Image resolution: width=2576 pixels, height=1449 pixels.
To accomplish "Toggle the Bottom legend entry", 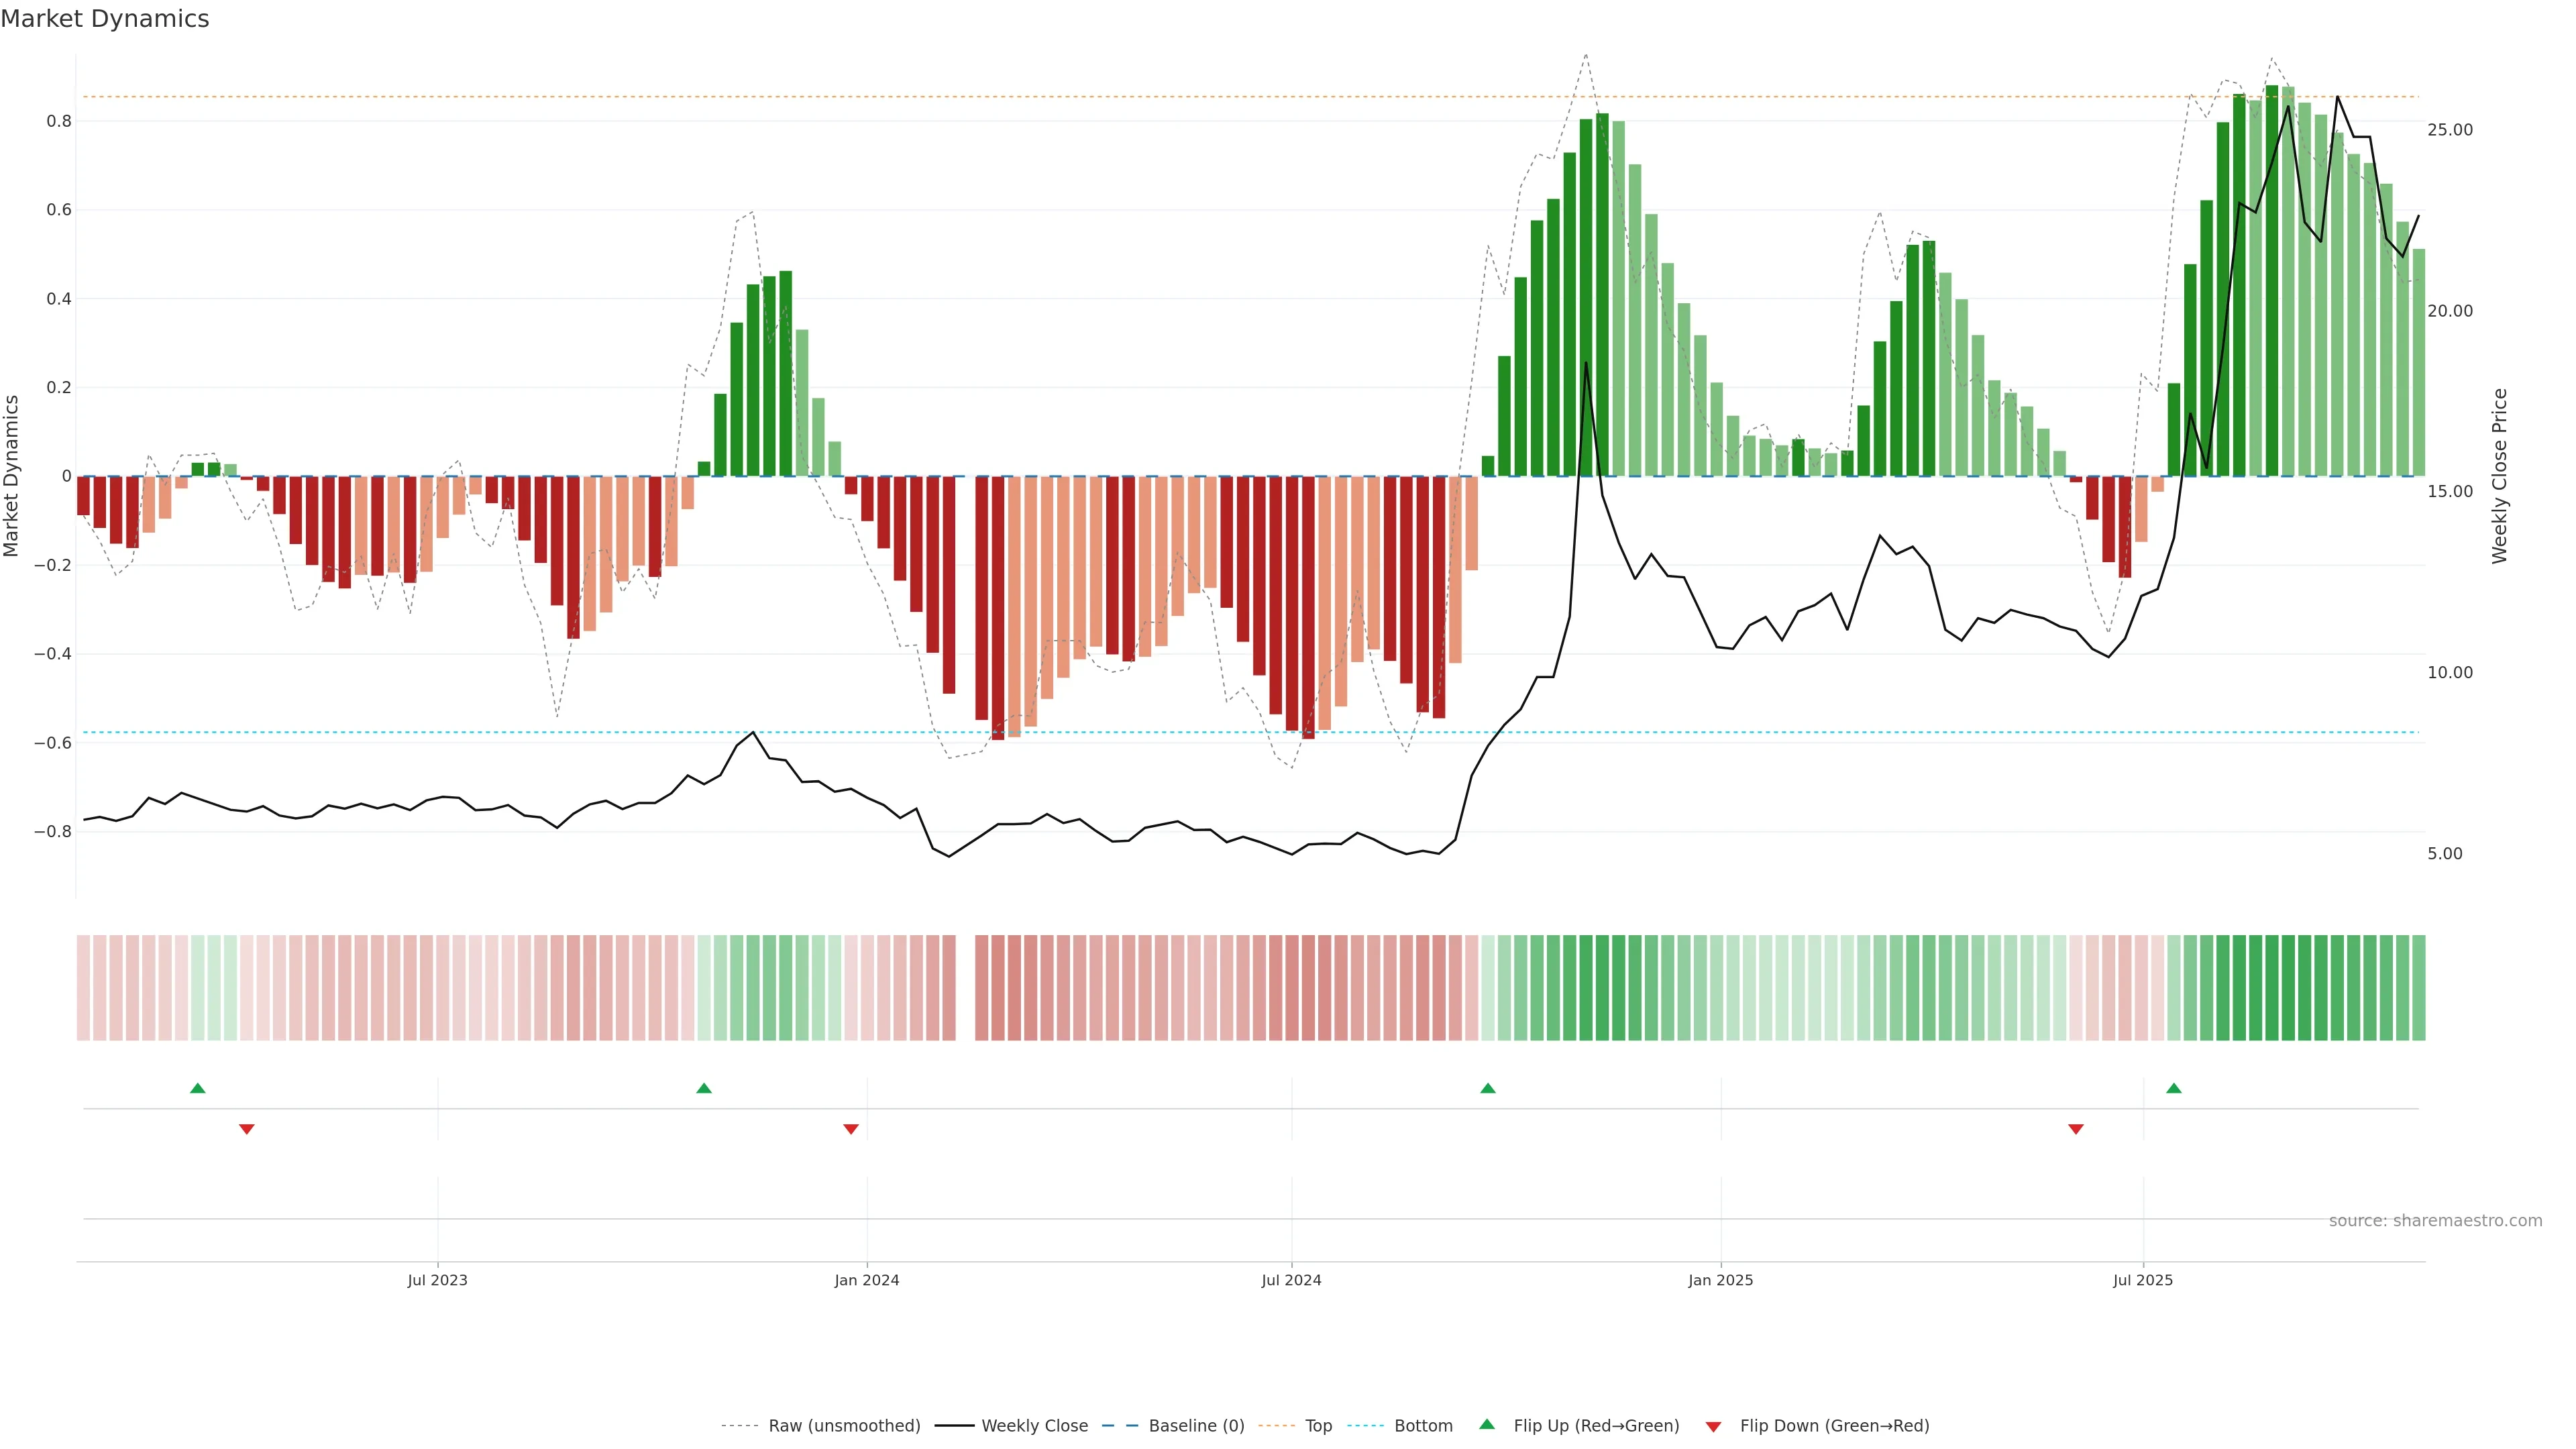I will 1423,1426.
